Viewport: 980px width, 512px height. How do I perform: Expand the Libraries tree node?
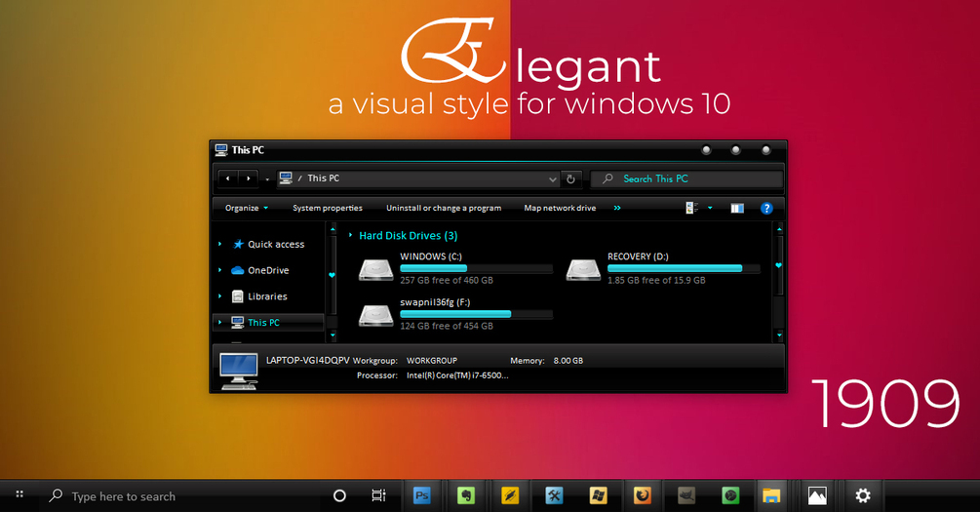coord(220,296)
